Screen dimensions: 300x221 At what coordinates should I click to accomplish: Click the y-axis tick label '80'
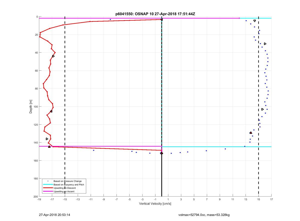(36, 89)
